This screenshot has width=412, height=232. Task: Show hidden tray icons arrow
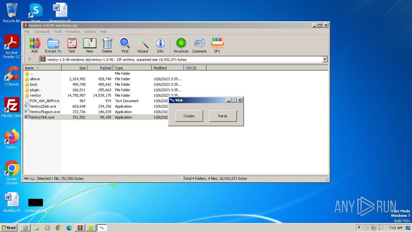[x=359, y=227]
